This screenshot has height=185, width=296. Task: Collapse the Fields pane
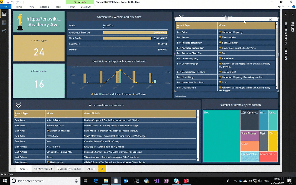coord(292,14)
